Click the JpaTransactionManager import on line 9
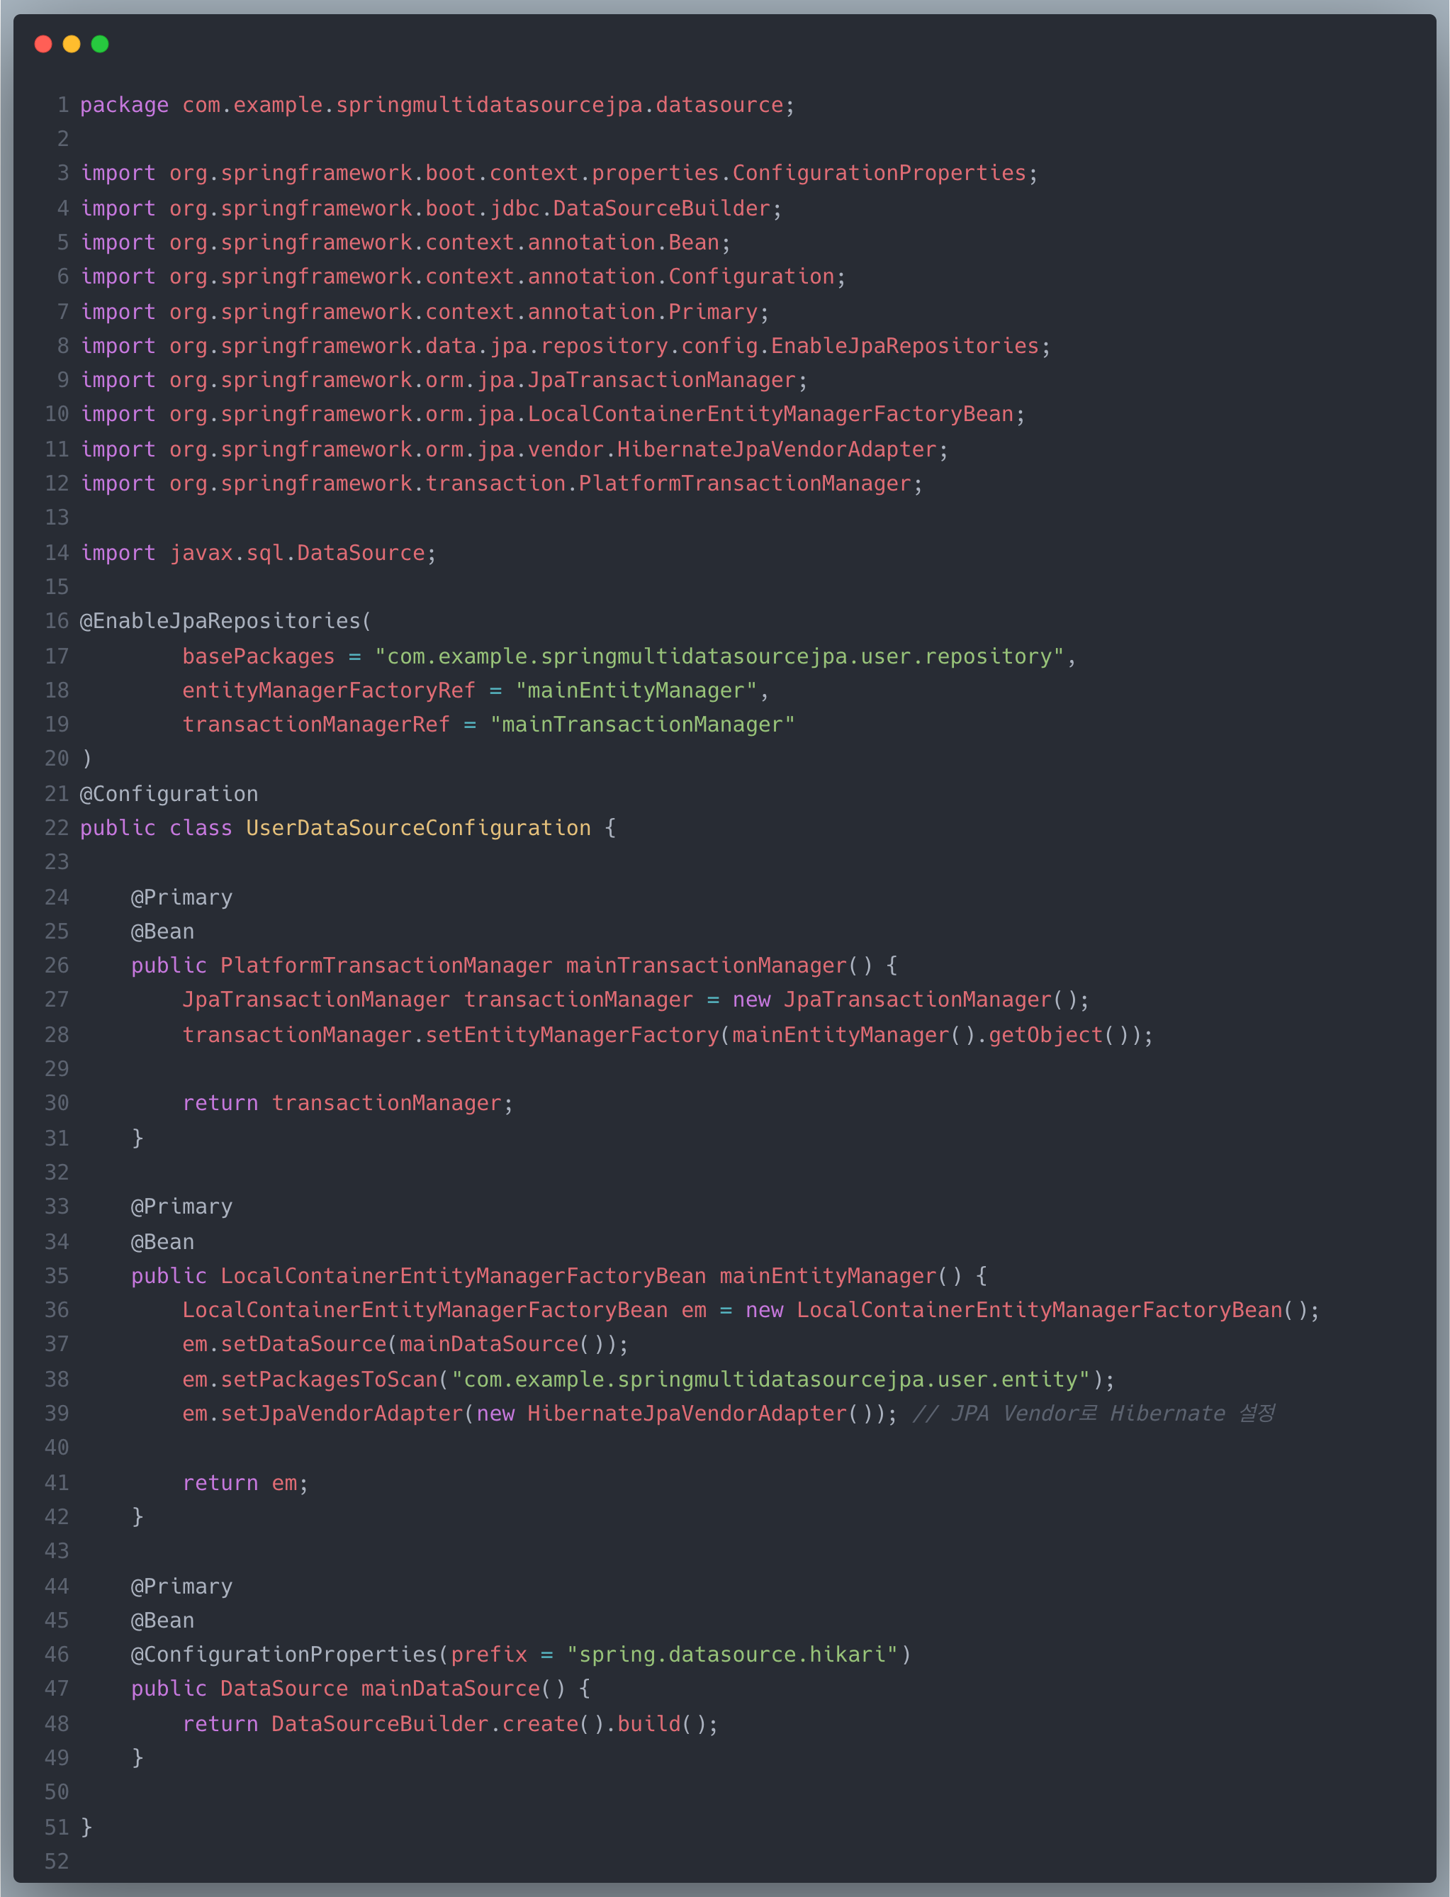 click(x=444, y=380)
